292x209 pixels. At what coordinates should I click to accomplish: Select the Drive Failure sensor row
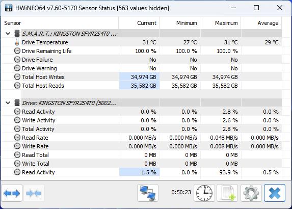(142, 60)
